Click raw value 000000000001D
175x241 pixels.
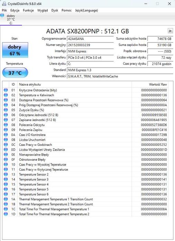tap(154, 150)
